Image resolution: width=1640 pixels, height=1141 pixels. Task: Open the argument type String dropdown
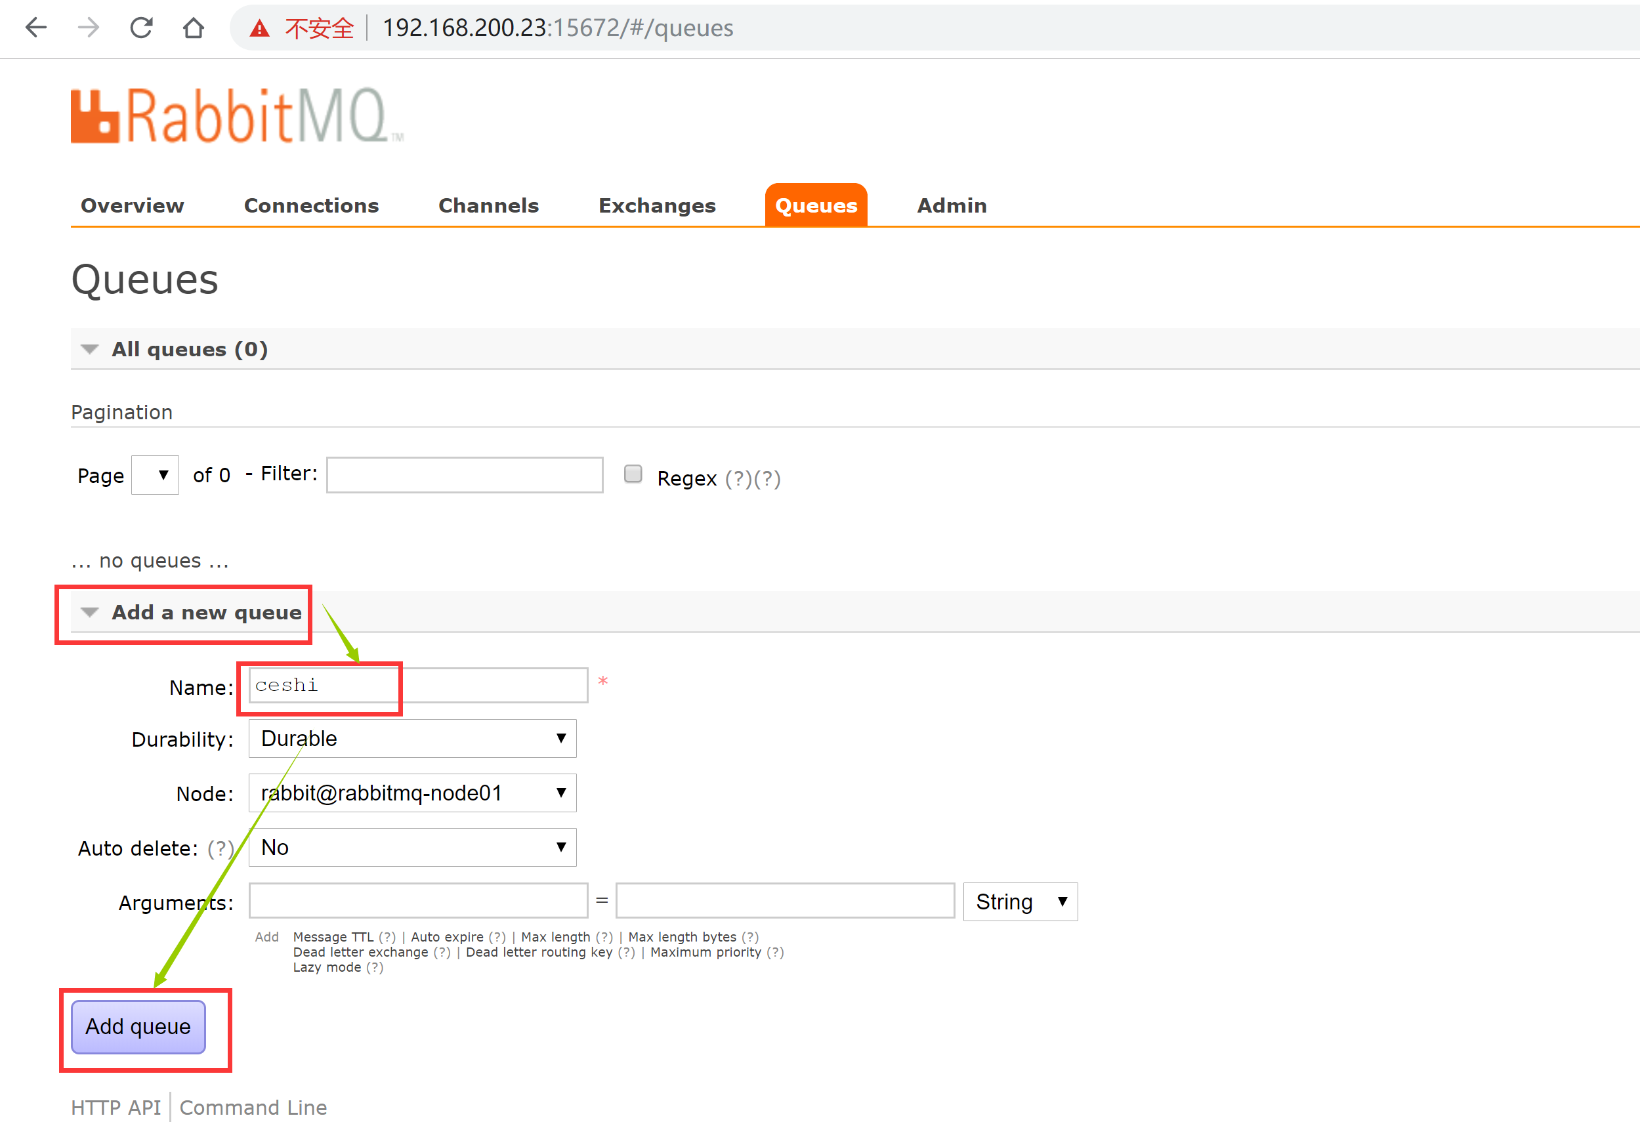tap(1020, 902)
